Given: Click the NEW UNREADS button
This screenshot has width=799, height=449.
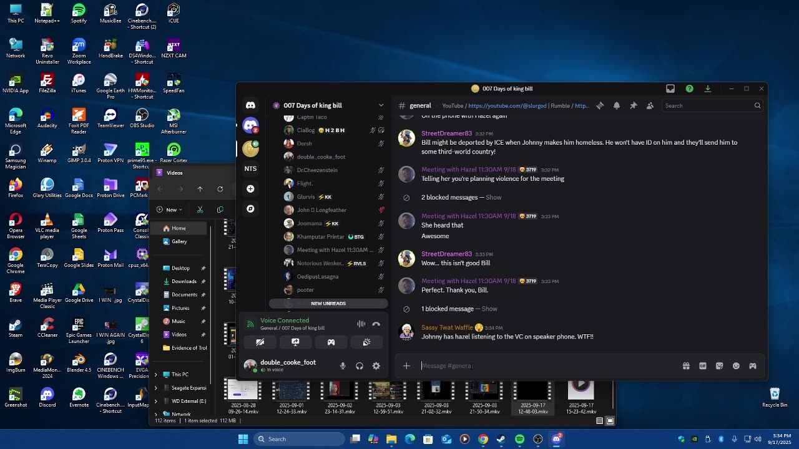Looking at the screenshot, I should pyautogui.click(x=328, y=303).
